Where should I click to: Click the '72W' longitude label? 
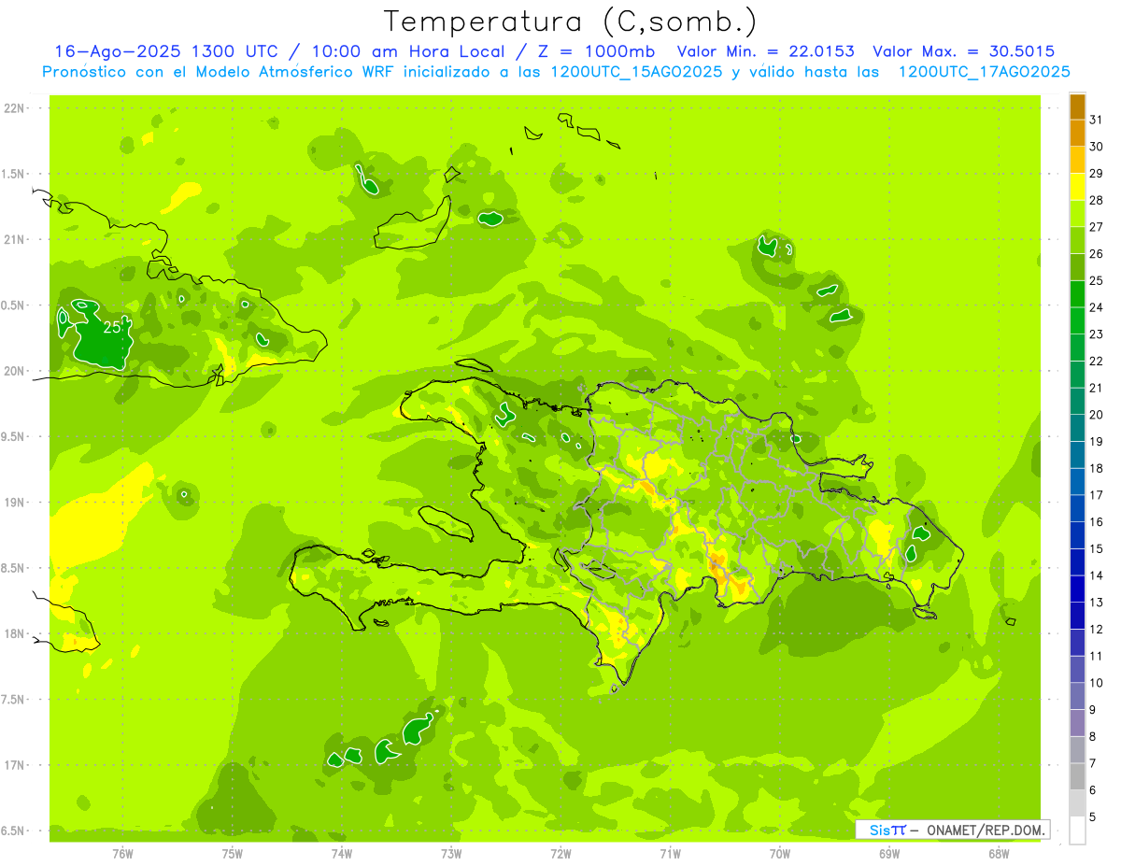(560, 854)
